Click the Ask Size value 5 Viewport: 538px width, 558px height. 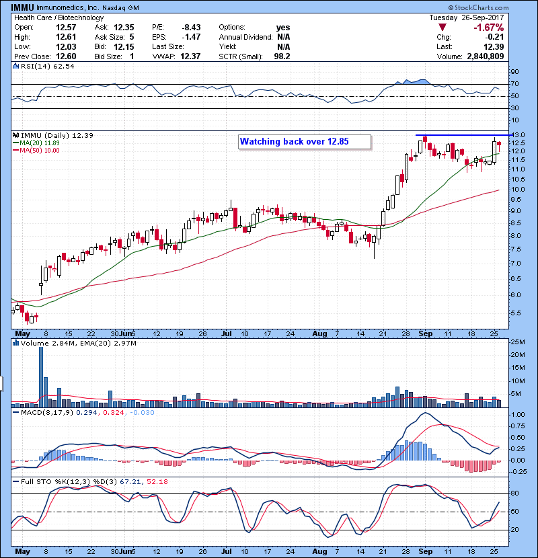click(132, 37)
